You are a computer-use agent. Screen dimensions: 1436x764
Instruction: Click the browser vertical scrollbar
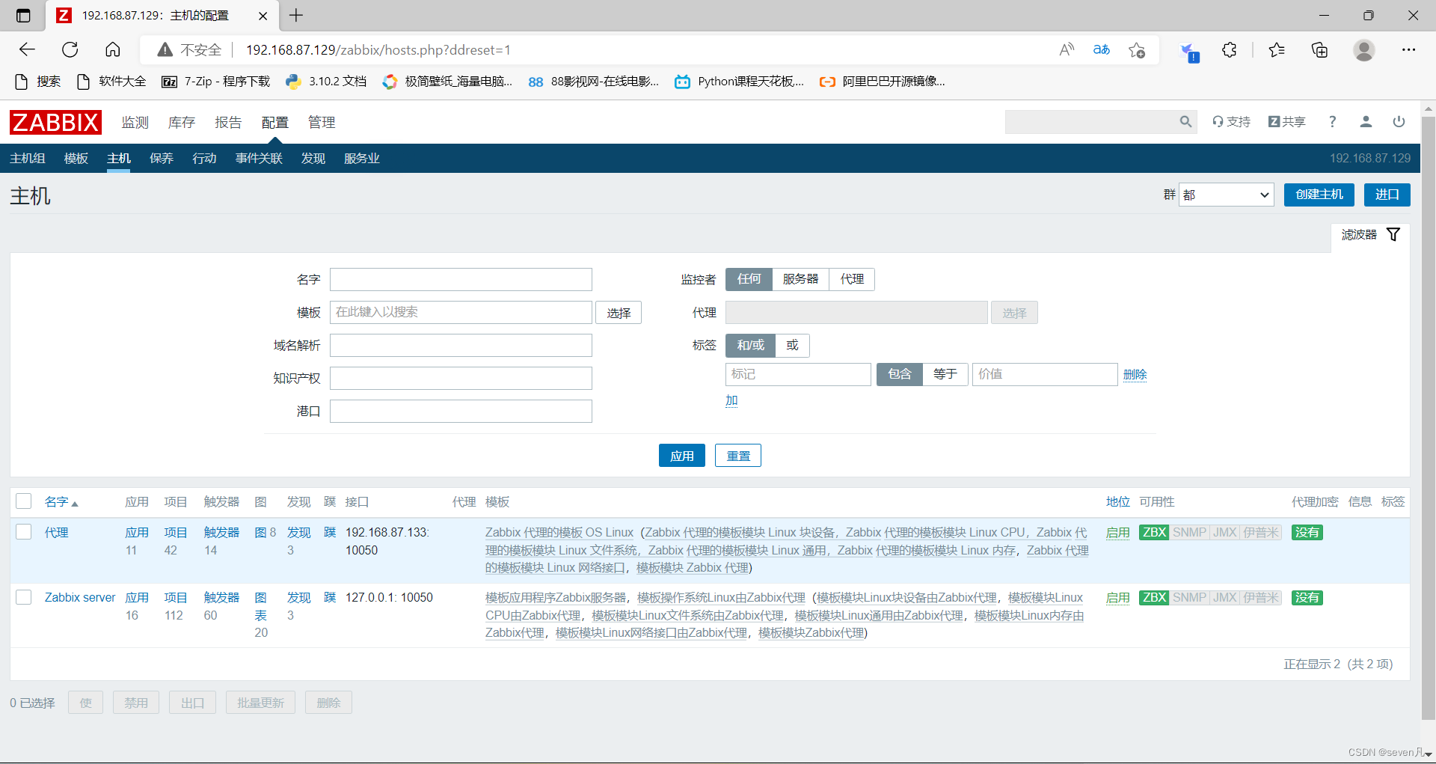click(1428, 419)
